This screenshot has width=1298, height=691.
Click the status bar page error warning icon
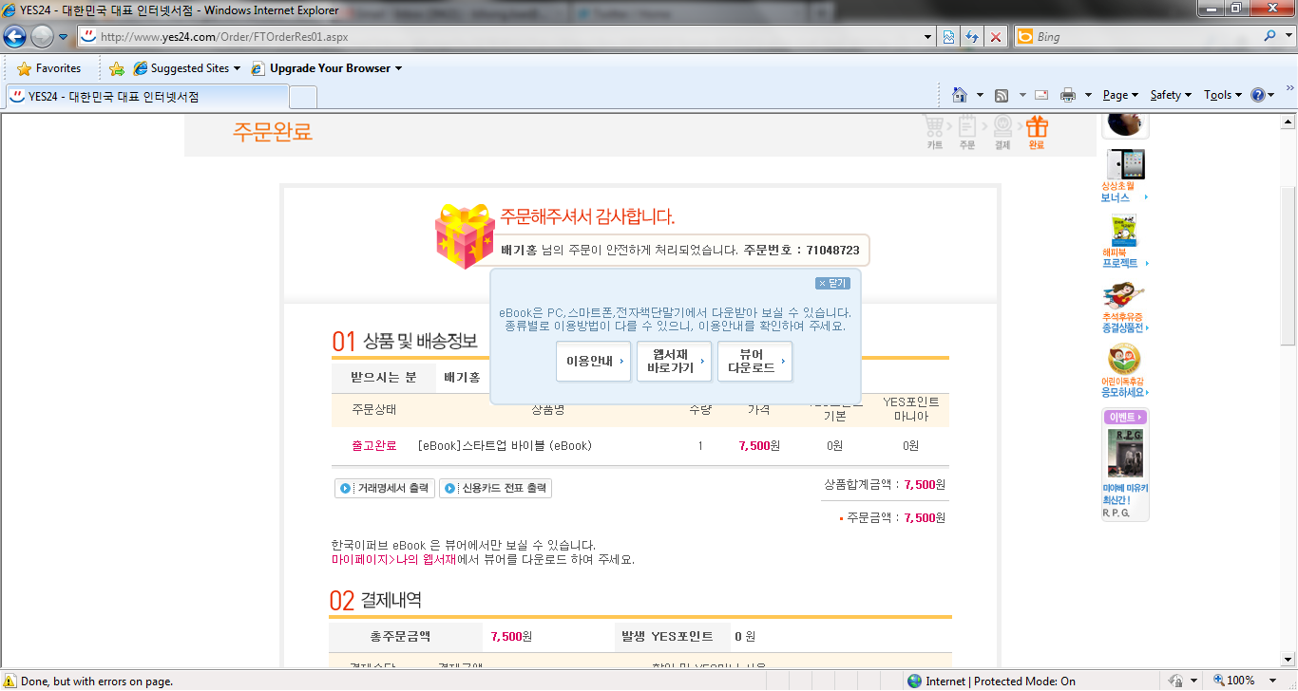10,682
